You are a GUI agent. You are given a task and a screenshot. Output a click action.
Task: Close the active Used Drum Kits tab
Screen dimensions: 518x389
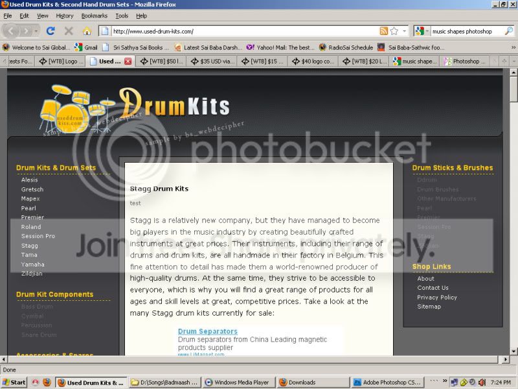click(128, 61)
